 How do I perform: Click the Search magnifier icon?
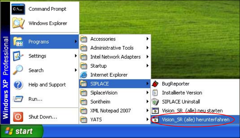[x=18, y=70]
